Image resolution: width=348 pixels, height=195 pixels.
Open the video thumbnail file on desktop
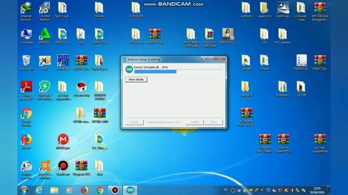228,36
